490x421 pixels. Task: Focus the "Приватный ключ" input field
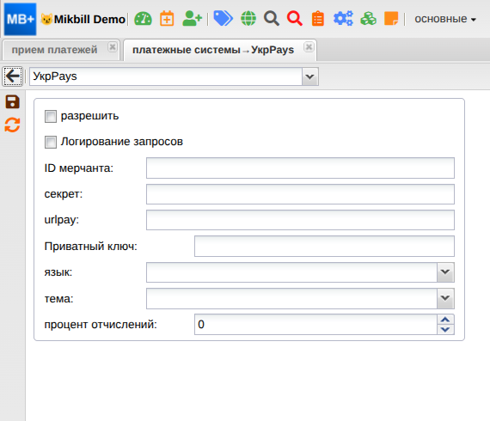(x=324, y=246)
